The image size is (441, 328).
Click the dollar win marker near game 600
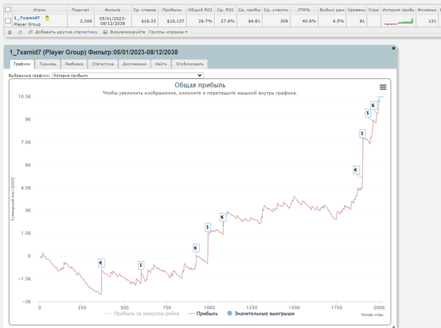click(141, 265)
